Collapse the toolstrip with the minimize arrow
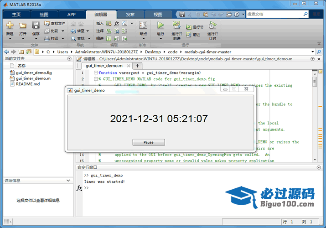The height and width of the screenshot is (228, 326). [x=319, y=44]
